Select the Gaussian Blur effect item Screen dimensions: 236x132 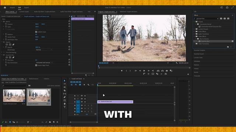(x=205, y=41)
